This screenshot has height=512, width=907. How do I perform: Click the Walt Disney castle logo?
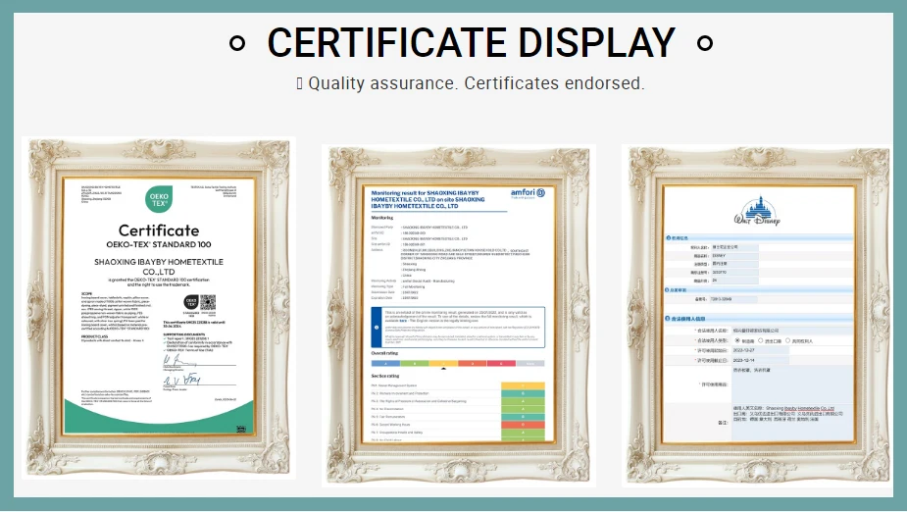758,211
